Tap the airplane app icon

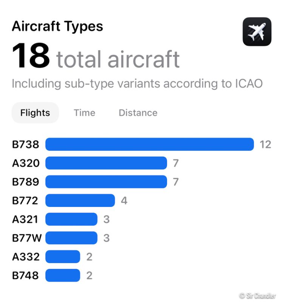257,32
